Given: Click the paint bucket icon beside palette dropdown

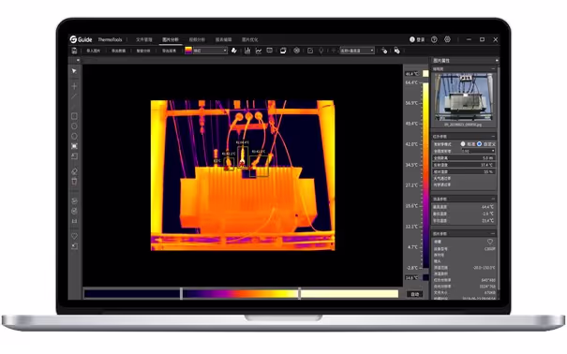Looking at the screenshot, I should [234, 51].
